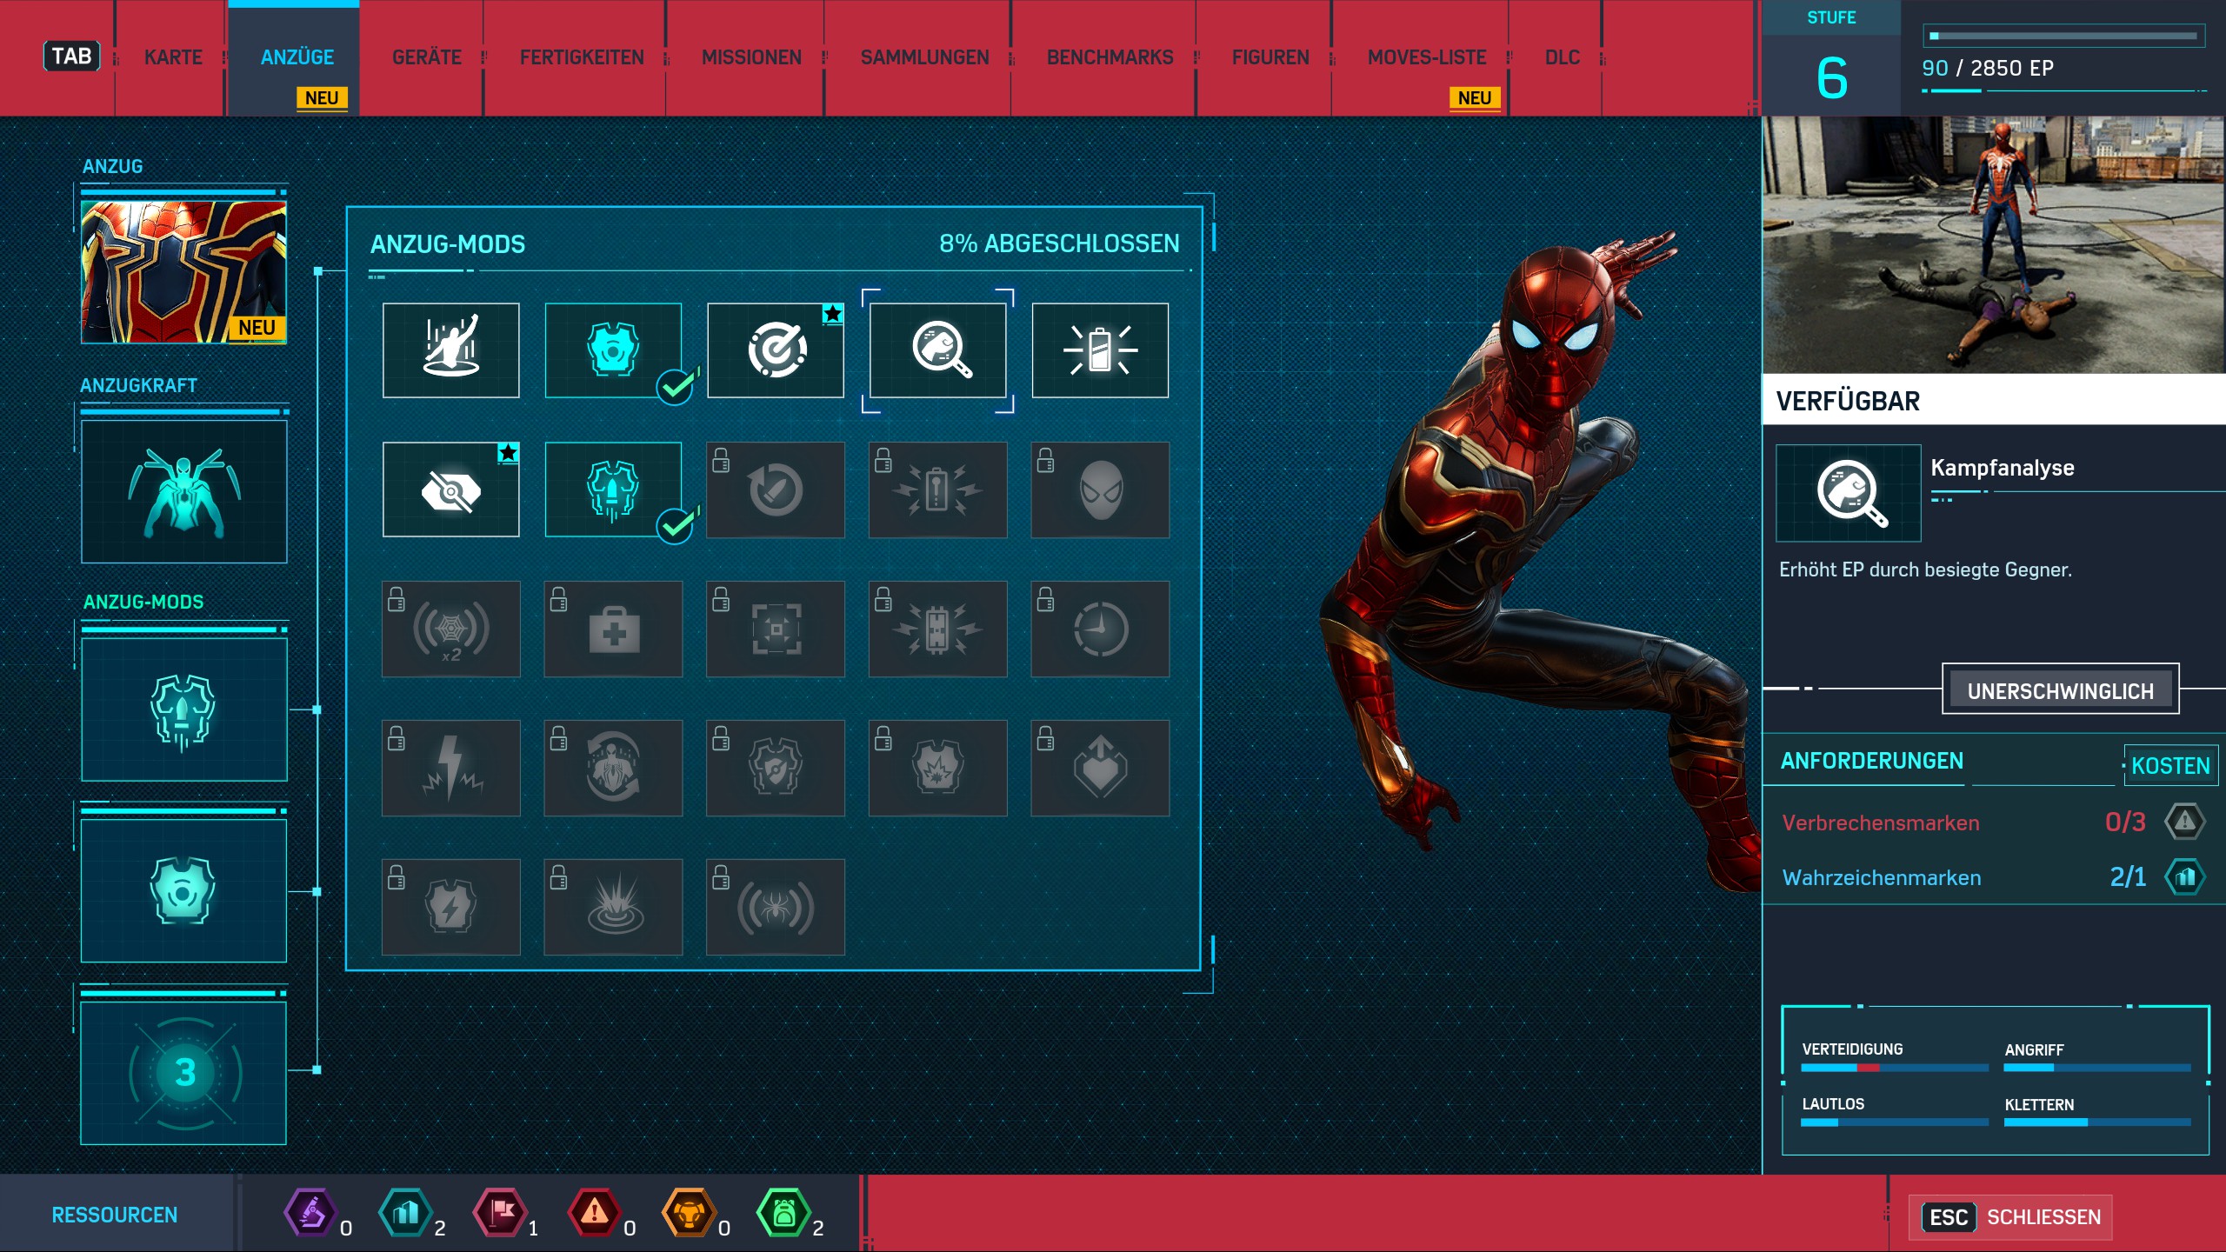This screenshot has width=2226, height=1252.
Task: Select the equipped rocket armor mod
Action: [x=613, y=489]
